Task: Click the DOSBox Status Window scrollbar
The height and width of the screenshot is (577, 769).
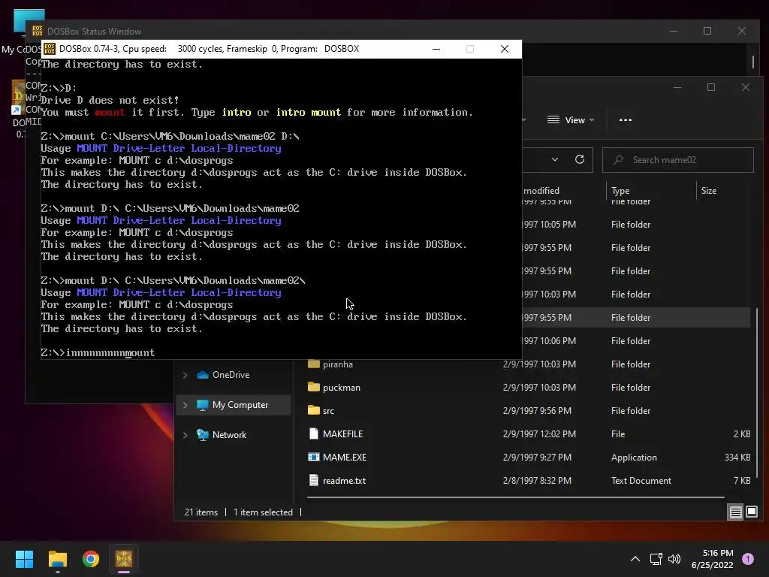Action: click(753, 62)
